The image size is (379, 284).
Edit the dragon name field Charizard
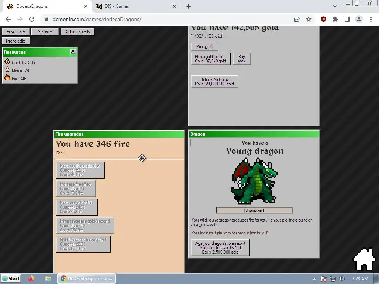click(254, 210)
